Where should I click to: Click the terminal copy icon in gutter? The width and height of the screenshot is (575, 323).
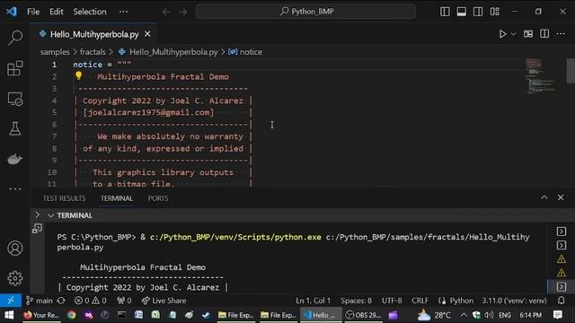[x=37, y=229]
